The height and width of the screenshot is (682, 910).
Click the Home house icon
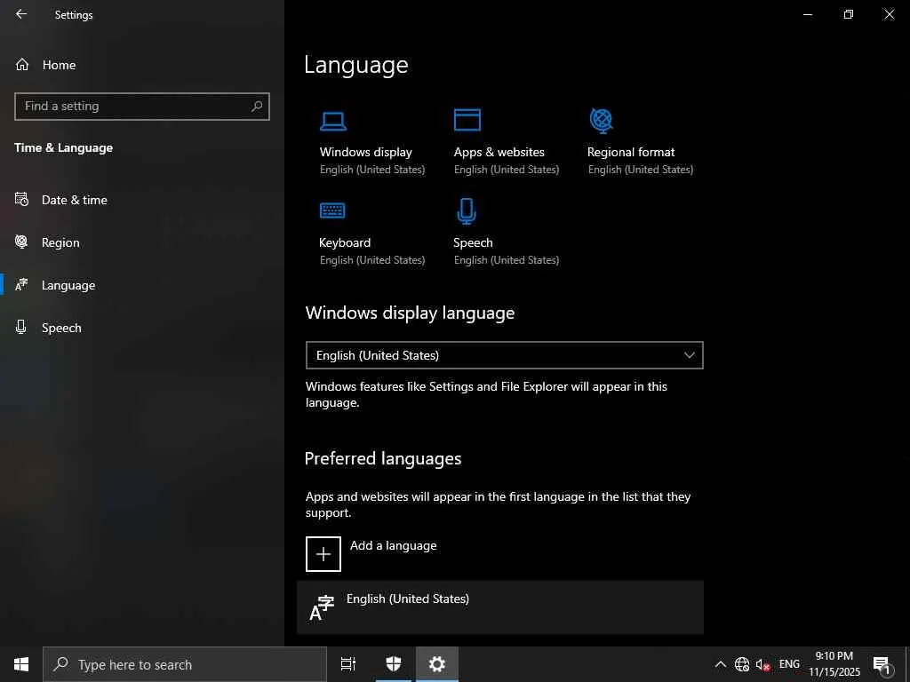(22, 64)
